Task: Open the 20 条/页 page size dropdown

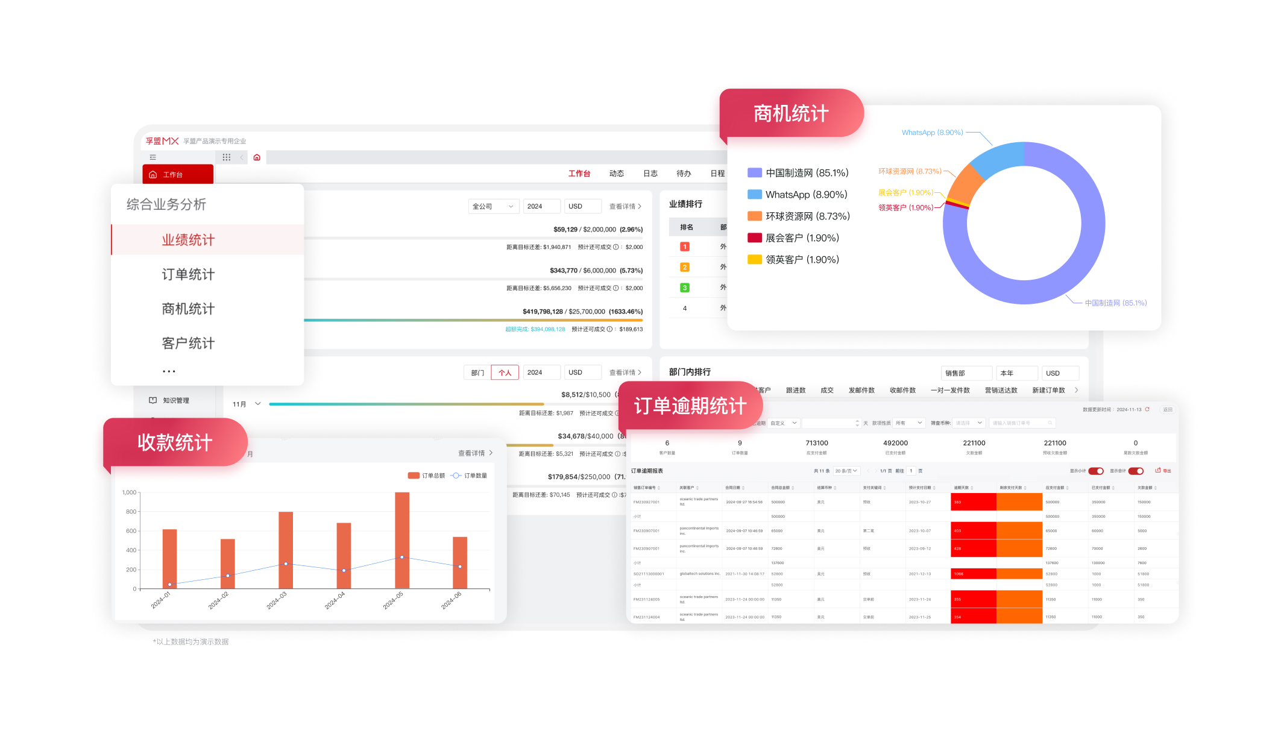Action: (846, 471)
